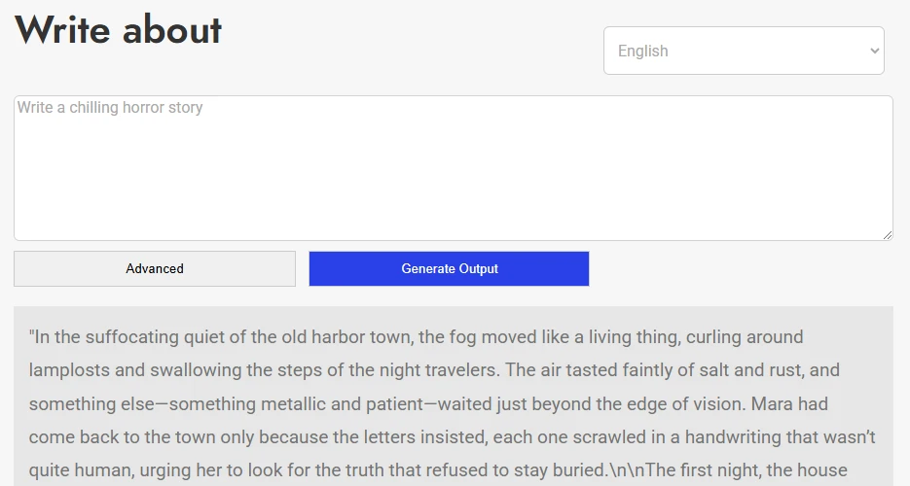The height and width of the screenshot is (486, 910).
Task: Click the opening quotation mark of the generated story
Action: (x=32, y=337)
